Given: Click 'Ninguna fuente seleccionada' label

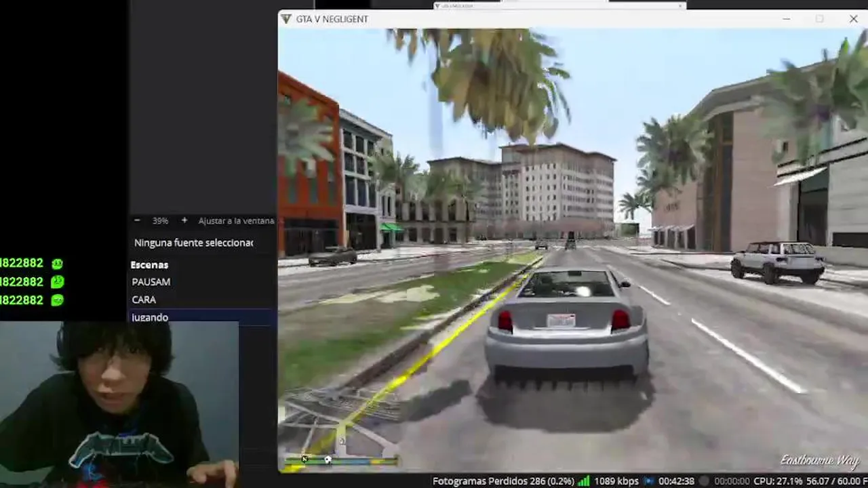Looking at the screenshot, I should pos(193,243).
